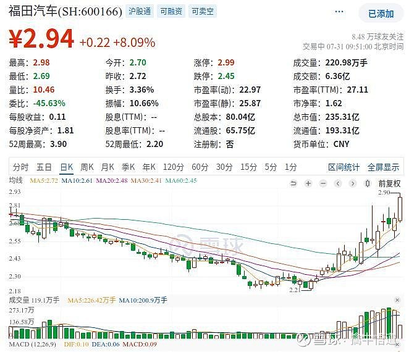The image size is (409, 352).
Task: Click the 委比 value -45.63%
Action: [x=49, y=103]
